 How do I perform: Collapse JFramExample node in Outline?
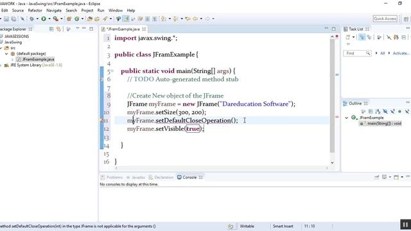click(347, 118)
